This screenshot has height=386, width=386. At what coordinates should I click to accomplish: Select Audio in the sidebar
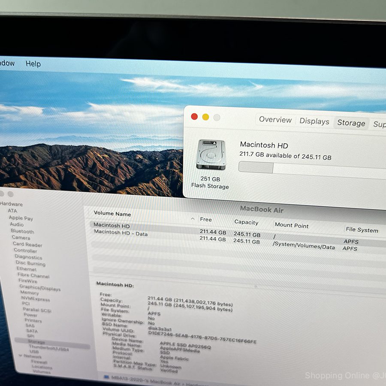17,224
